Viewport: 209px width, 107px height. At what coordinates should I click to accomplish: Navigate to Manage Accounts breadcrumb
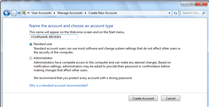[70, 13]
